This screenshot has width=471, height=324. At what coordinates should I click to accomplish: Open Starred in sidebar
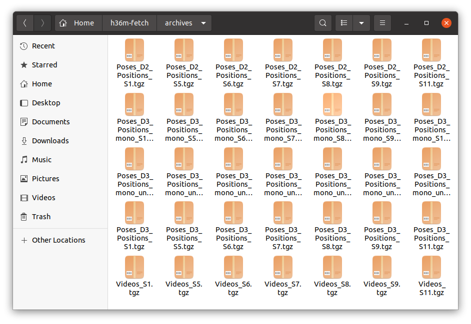pyautogui.click(x=60, y=65)
